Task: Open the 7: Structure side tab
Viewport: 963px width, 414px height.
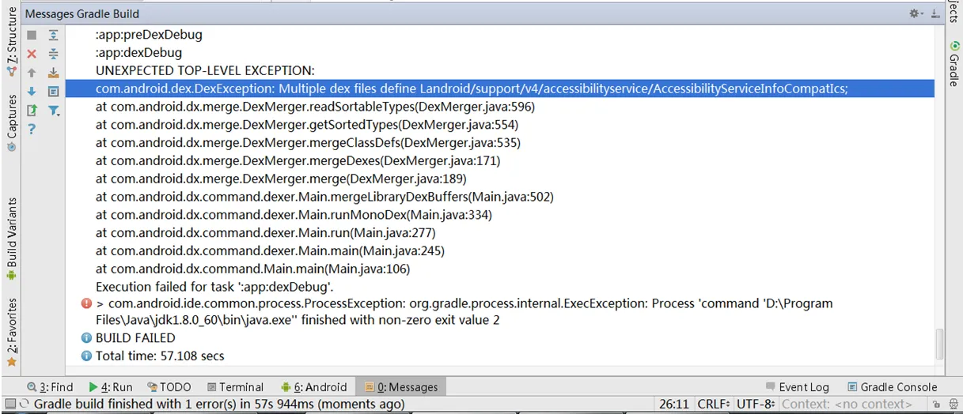Action: click(11, 41)
